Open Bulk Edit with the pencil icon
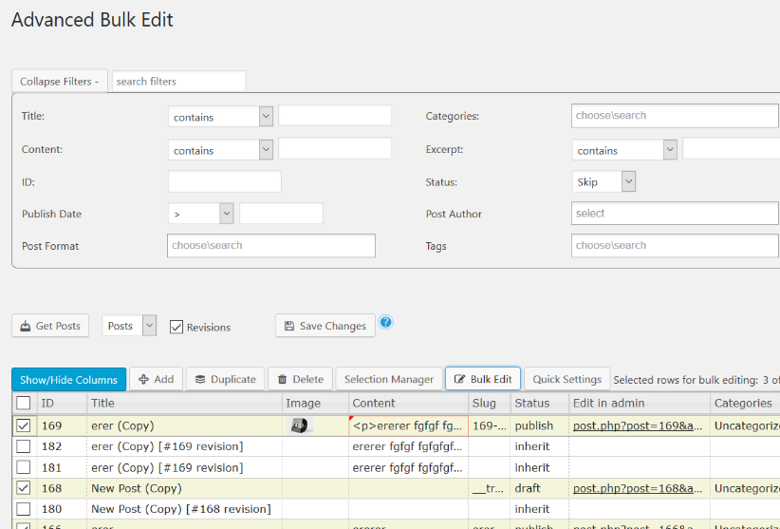Screen dimensions: 780x529 point(482,379)
